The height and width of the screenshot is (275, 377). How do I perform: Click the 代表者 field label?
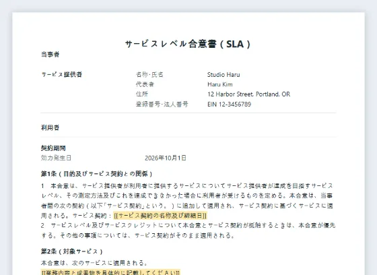[145, 84]
